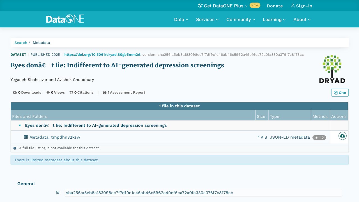The image size is (359, 202).
Task: Click the globe icon beside Get DataONE Plus
Action: (200, 6)
